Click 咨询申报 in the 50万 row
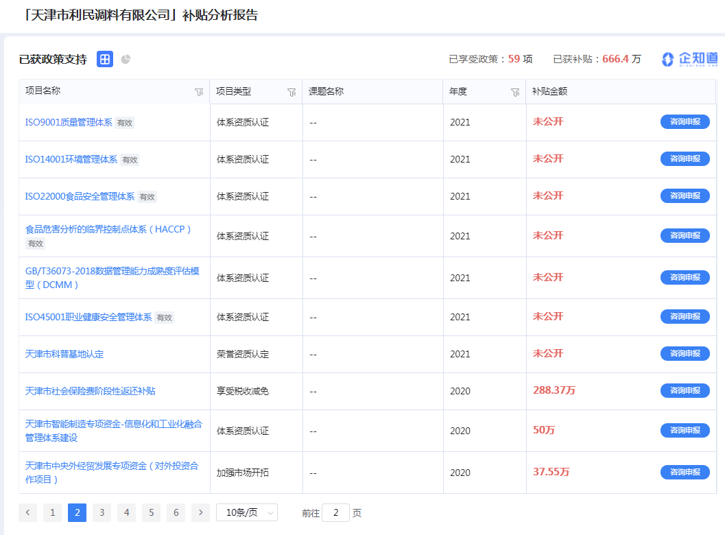This screenshot has height=535, width=725. pos(685,430)
